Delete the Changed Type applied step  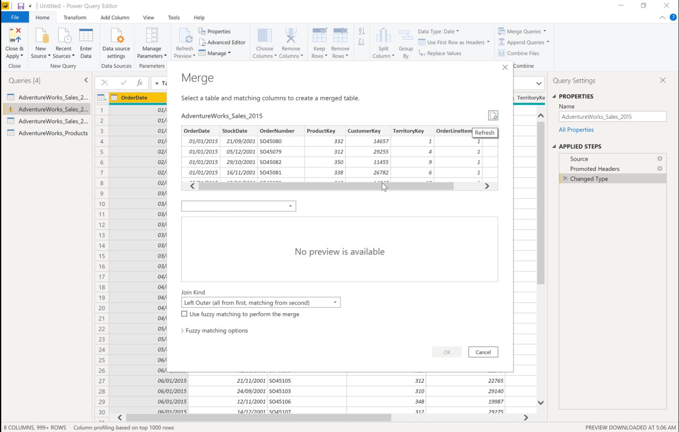[566, 178]
